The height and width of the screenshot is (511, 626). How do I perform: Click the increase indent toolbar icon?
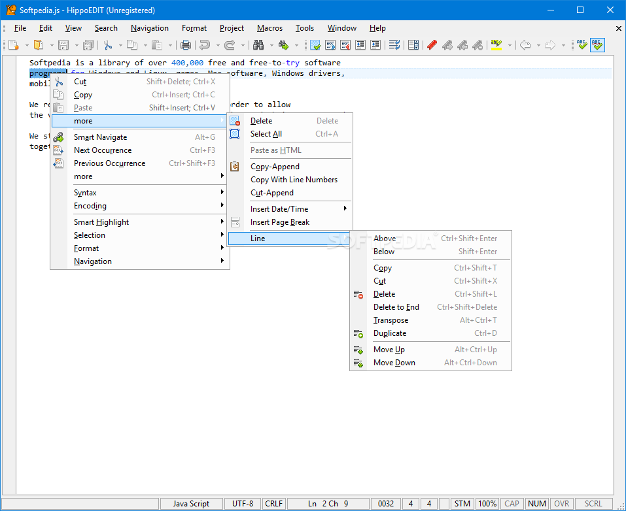(x=375, y=45)
